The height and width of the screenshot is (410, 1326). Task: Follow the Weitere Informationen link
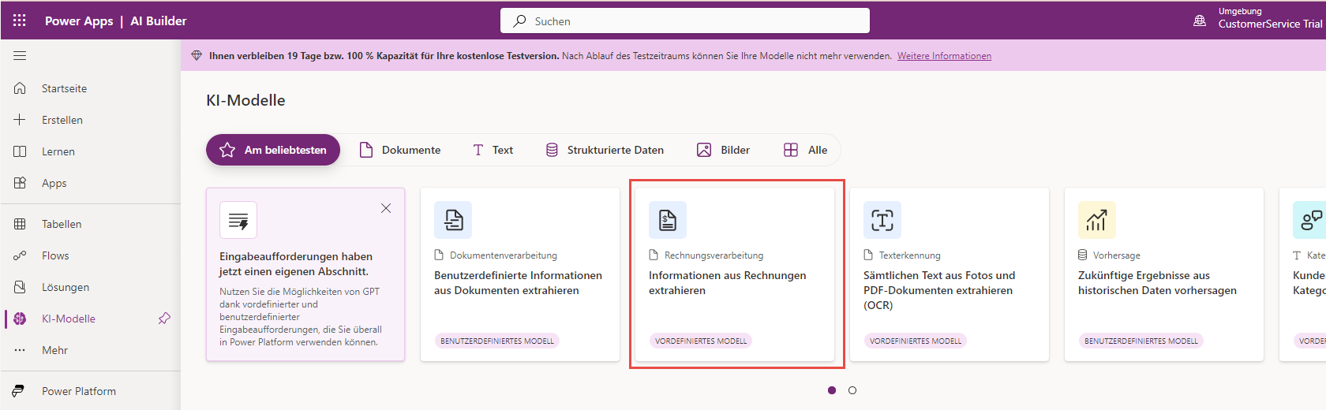[944, 56]
